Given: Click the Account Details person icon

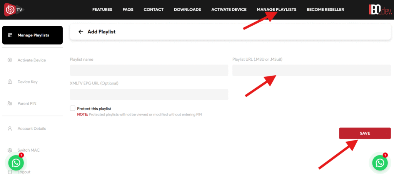Looking at the screenshot, I should coord(10,128).
